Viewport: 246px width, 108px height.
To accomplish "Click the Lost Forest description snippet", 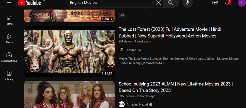I will tap(179, 61).
